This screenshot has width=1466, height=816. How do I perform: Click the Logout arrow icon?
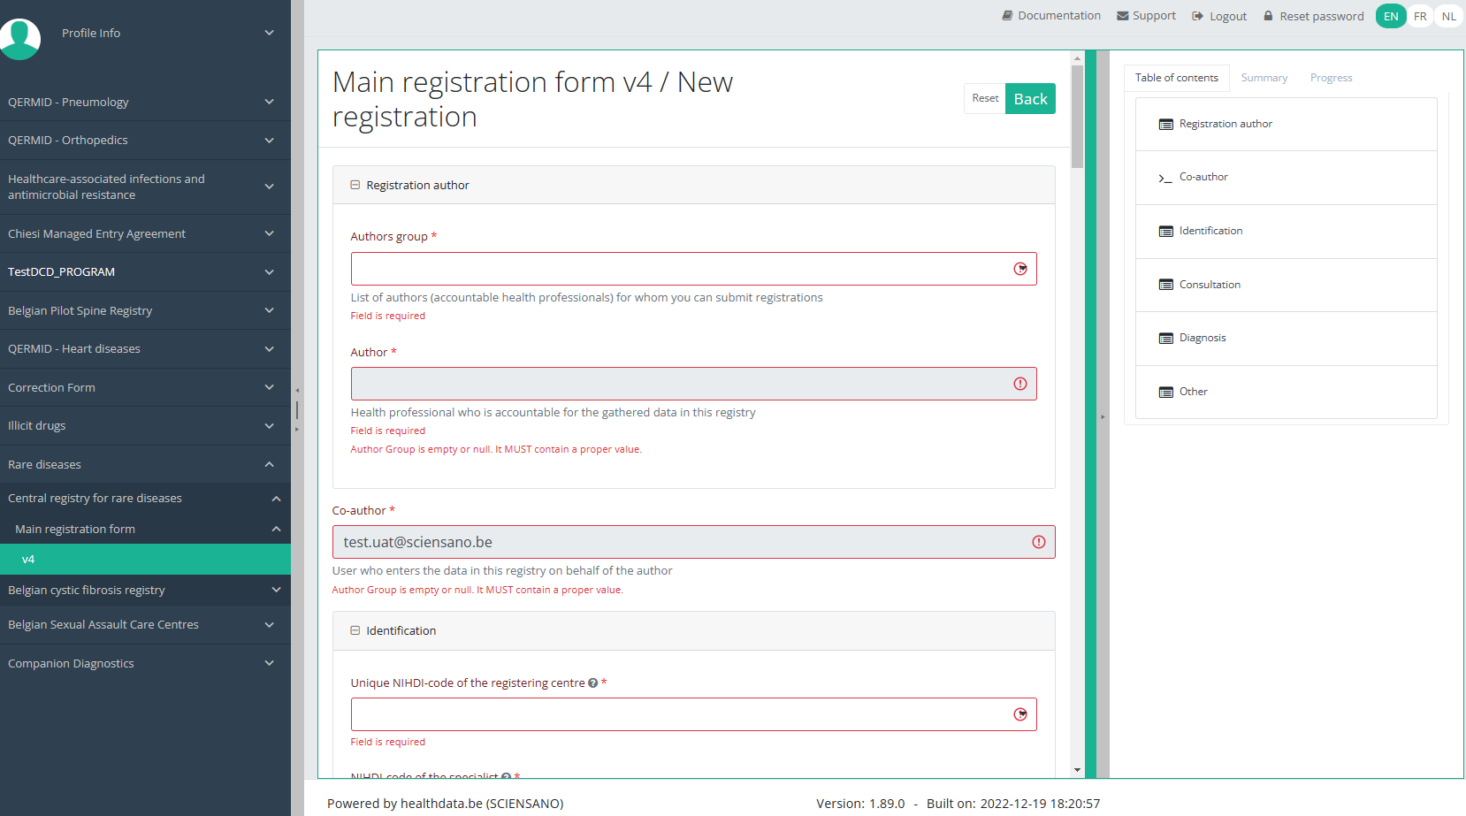pyautogui.click(x=1197, y=16)
